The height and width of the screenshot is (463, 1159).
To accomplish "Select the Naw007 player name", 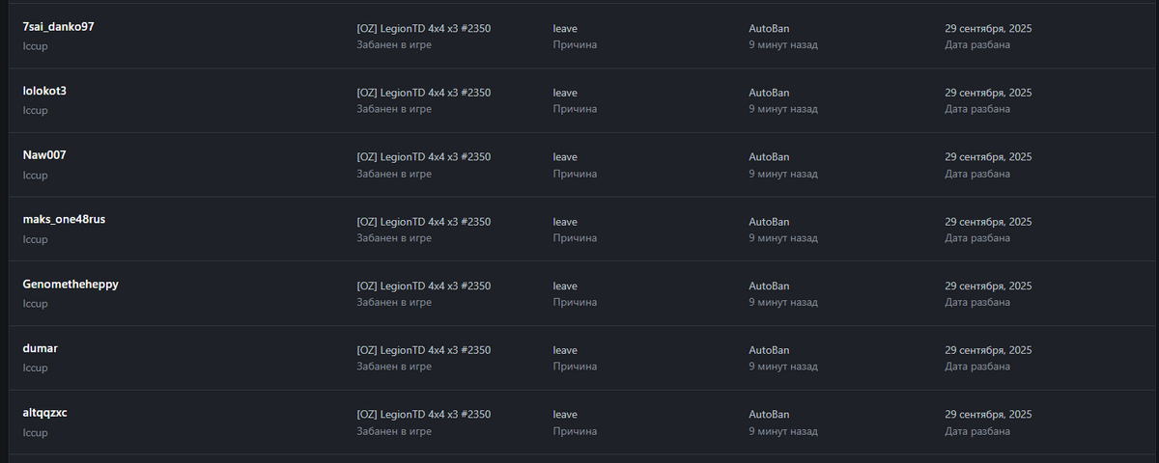I will (x=44, y=156).
